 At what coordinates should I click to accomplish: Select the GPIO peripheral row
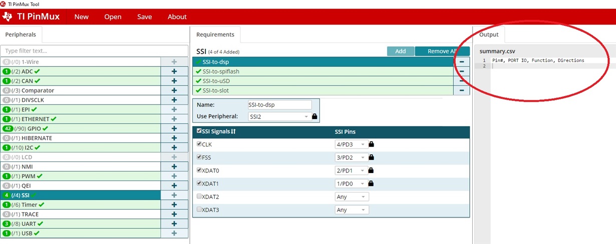[81, 128]
